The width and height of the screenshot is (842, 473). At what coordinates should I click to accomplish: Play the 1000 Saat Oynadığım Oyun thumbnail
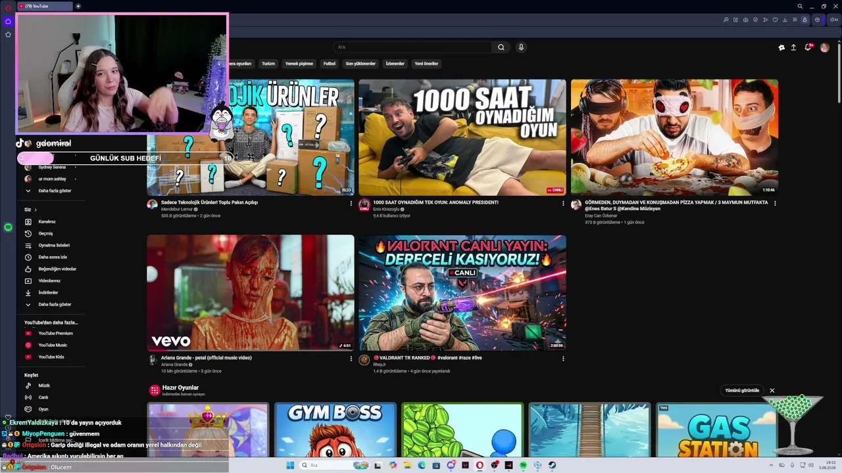(x=462, y=137)
